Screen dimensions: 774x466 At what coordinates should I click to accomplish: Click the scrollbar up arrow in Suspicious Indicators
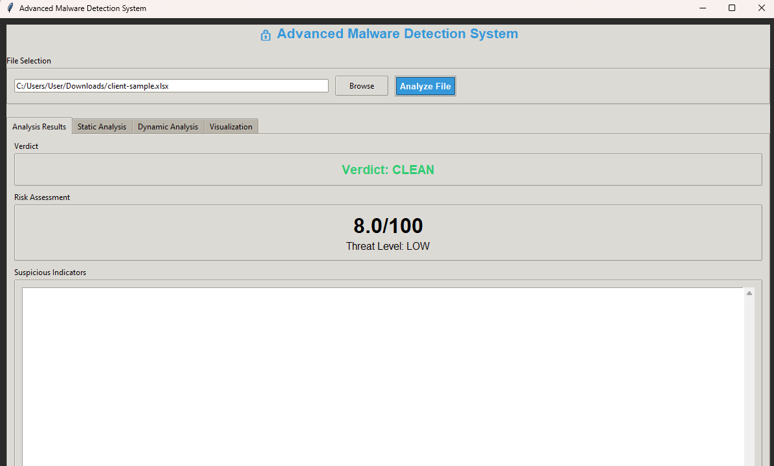coord(749,293)
